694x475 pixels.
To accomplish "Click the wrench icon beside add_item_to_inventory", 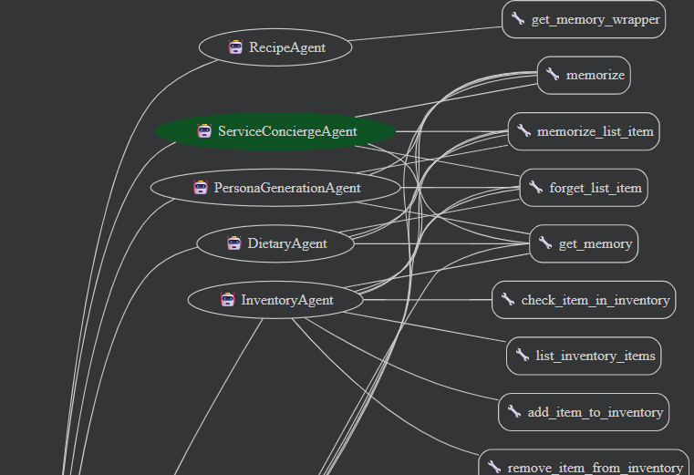I will (513, 411).
